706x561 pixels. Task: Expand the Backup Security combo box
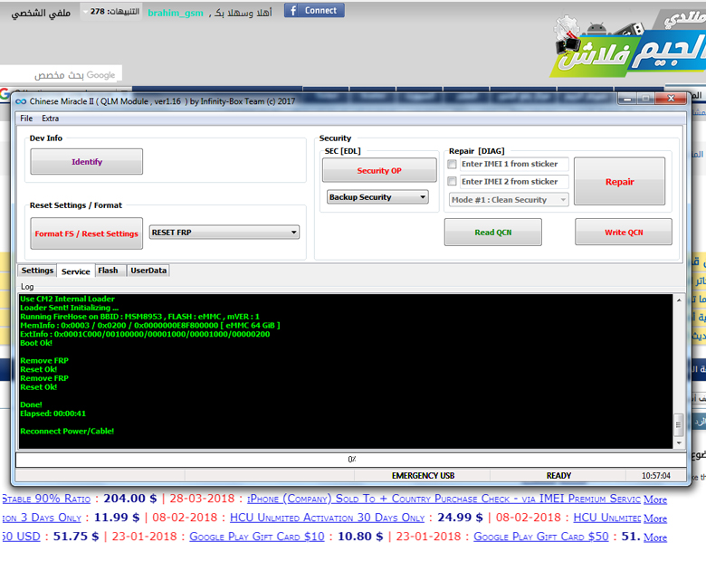(x=377, y=196)
